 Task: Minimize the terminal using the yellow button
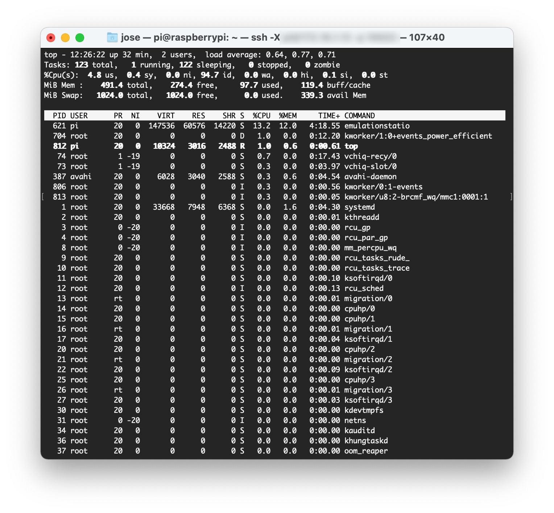pyautogui.click(x=65, y=37)
